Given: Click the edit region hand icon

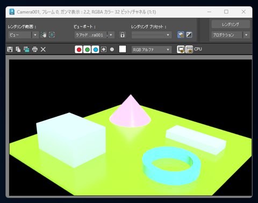Looking at the screenshot, I should coord(44,35).
